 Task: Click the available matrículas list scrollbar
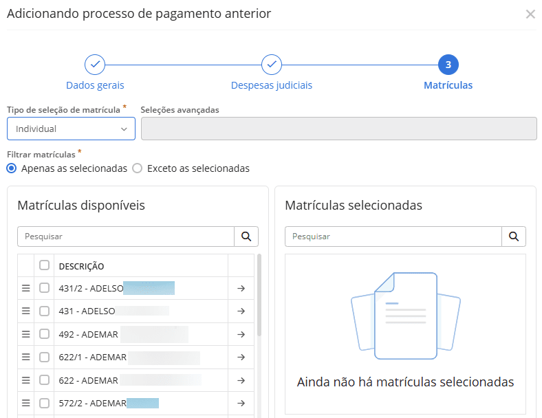[259, 296]
